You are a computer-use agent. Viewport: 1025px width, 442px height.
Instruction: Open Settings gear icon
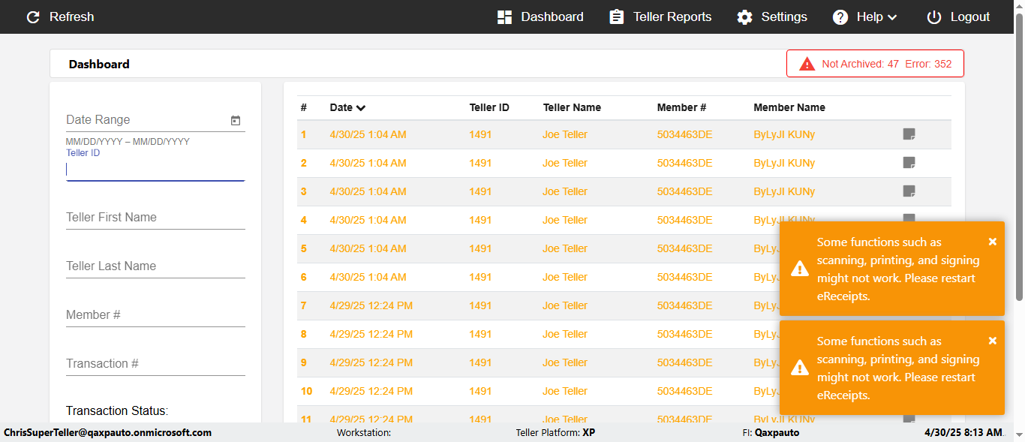point(744,17)
